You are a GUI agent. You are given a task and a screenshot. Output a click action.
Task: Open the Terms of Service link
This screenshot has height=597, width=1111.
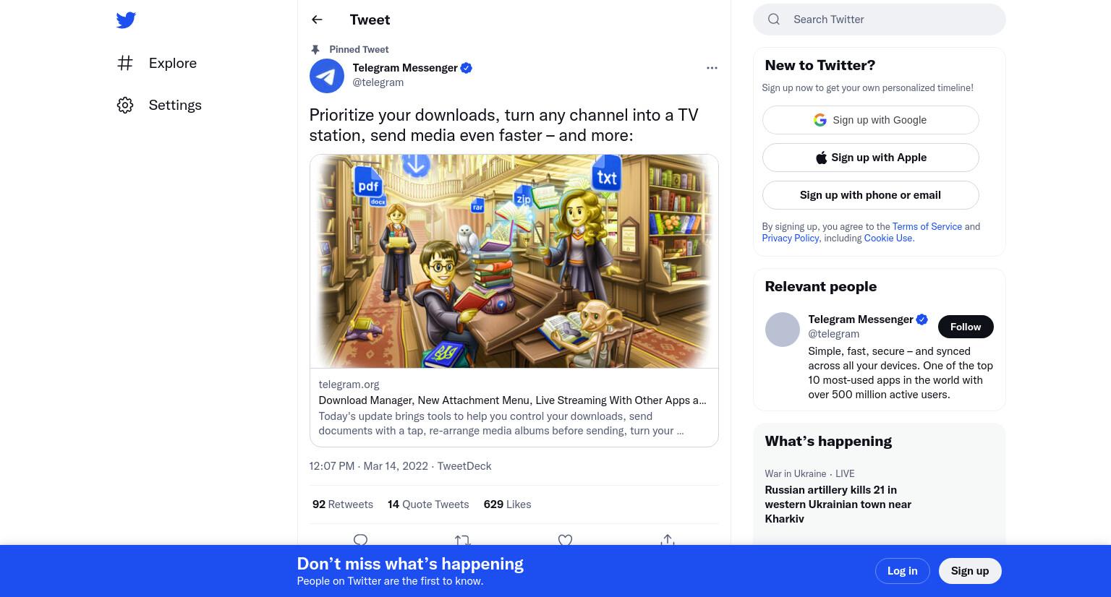click(x=927, y=226)
